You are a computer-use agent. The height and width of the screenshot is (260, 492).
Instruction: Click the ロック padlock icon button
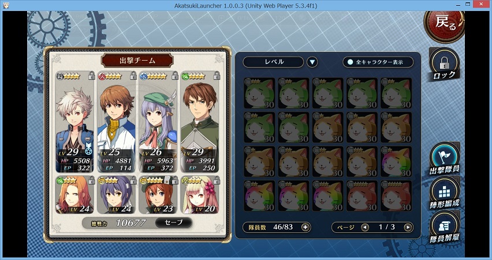click(x=444, y=65)
